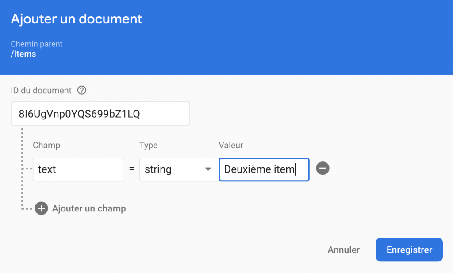Click the Enregistrer button

(x=409, y=250)
